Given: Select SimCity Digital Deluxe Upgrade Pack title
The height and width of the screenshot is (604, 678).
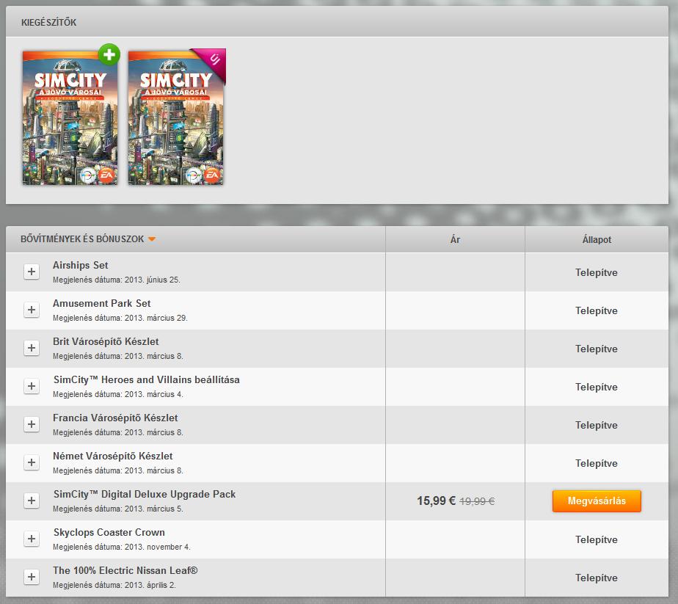Looking at the screenshot, I should [145, 494].
